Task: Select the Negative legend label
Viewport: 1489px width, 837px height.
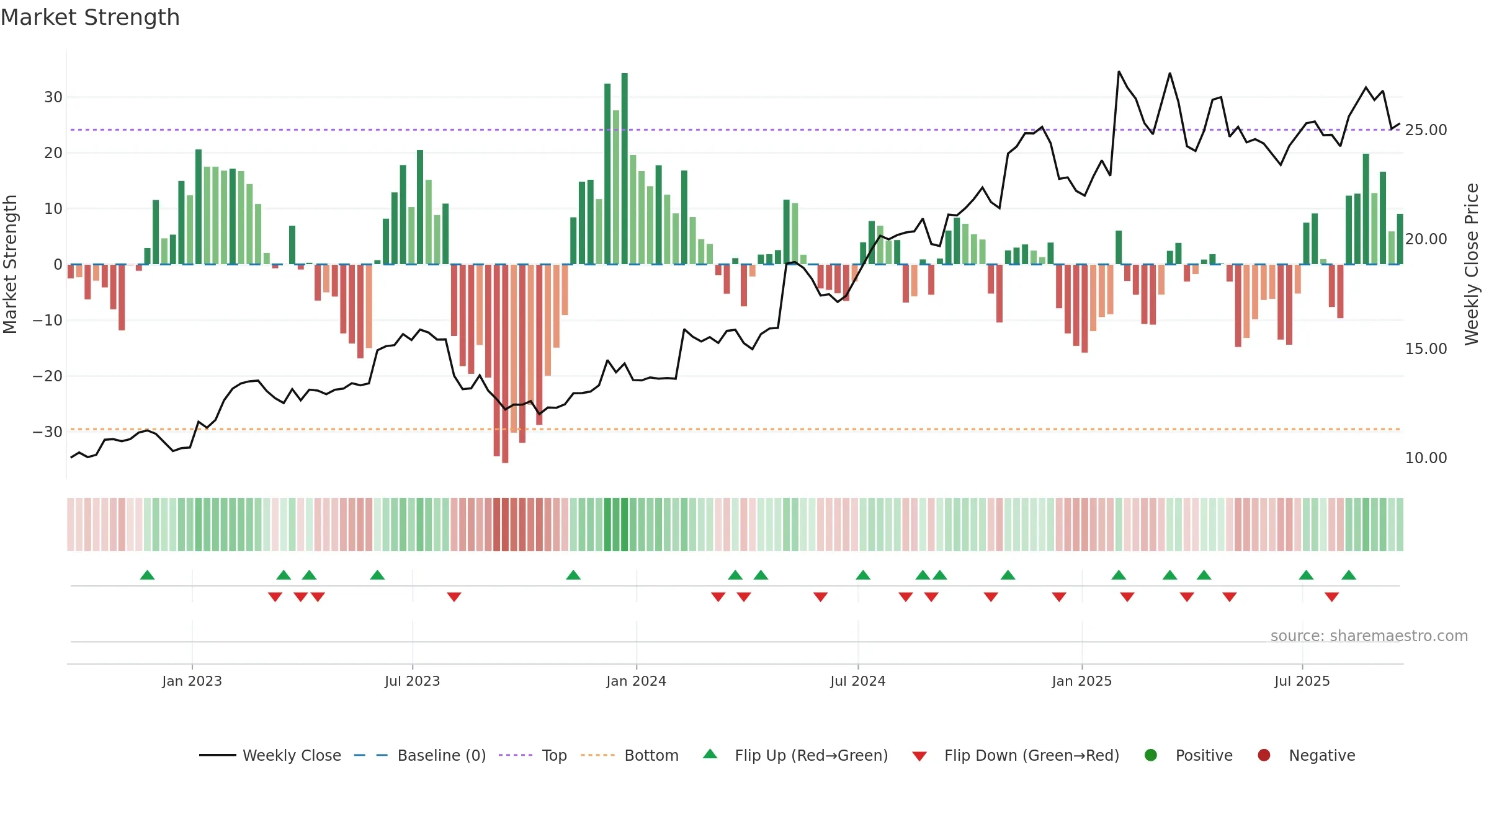Action: coord(1322,756)
